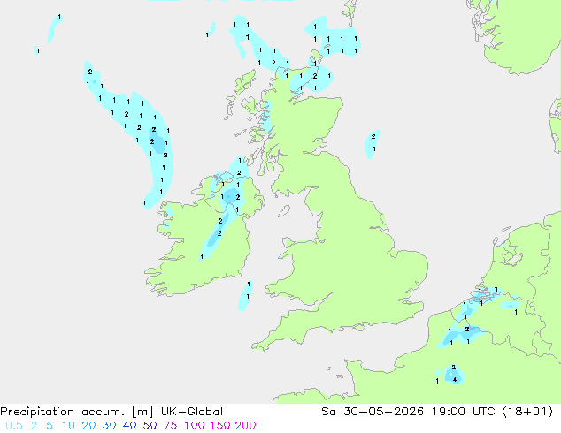Image resolution: width=561 pixels, height=433 pixels.
Task: Select the 50 legend value
Action: (150, 426)
